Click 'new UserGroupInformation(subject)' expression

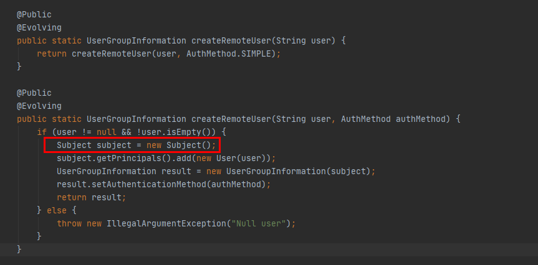288,171
